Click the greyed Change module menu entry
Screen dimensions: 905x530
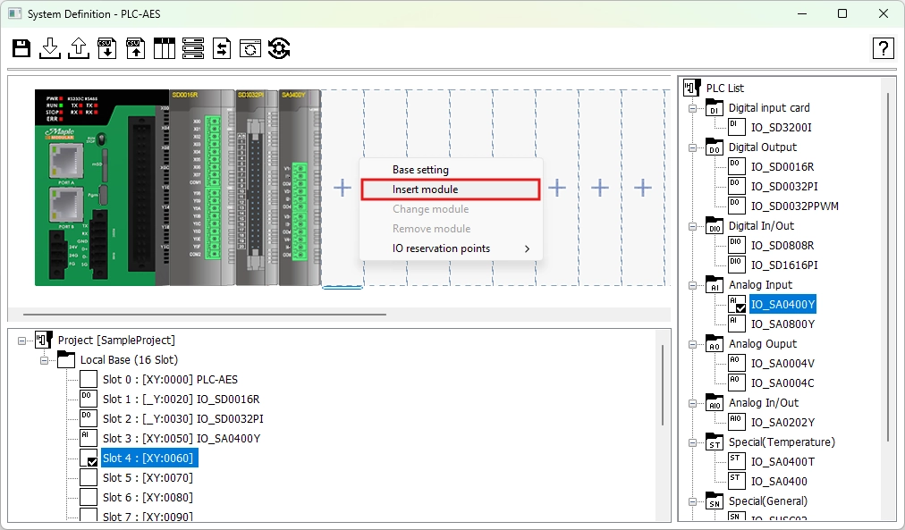(x=451, y=209)
